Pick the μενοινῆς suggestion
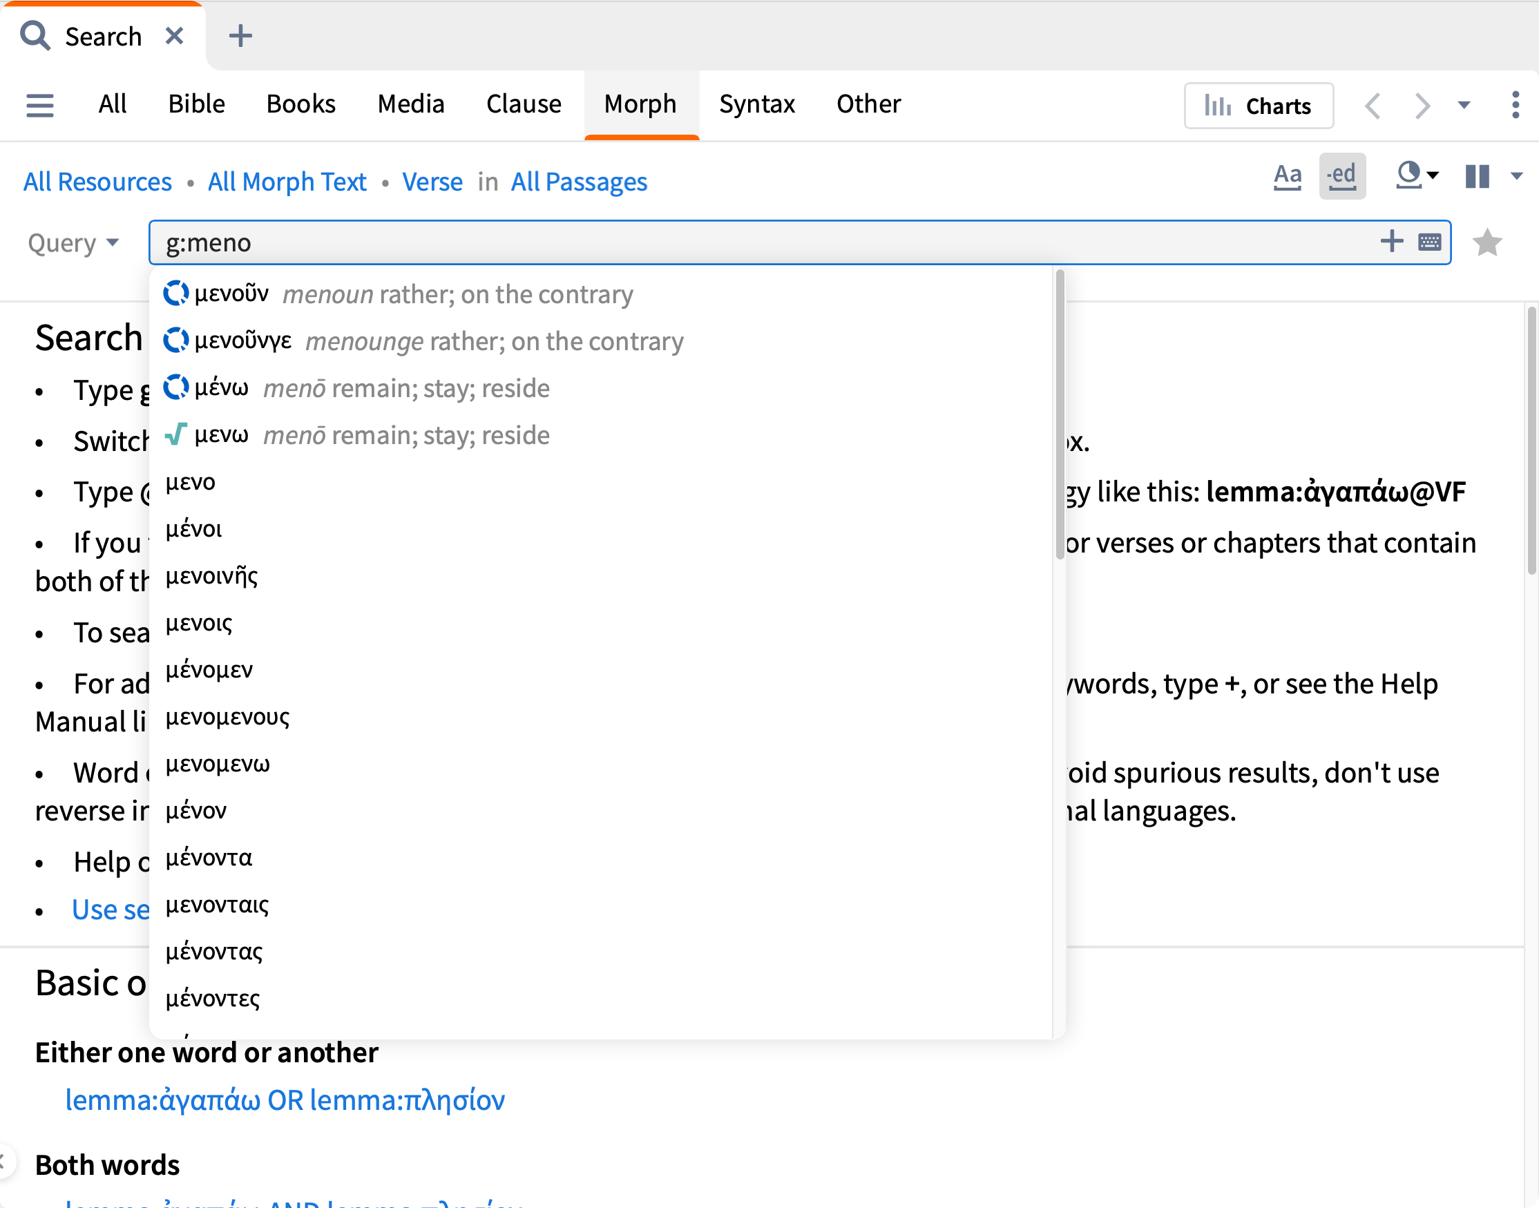This screenshot has width=1539, height=1208. click(x=601, y=576)
